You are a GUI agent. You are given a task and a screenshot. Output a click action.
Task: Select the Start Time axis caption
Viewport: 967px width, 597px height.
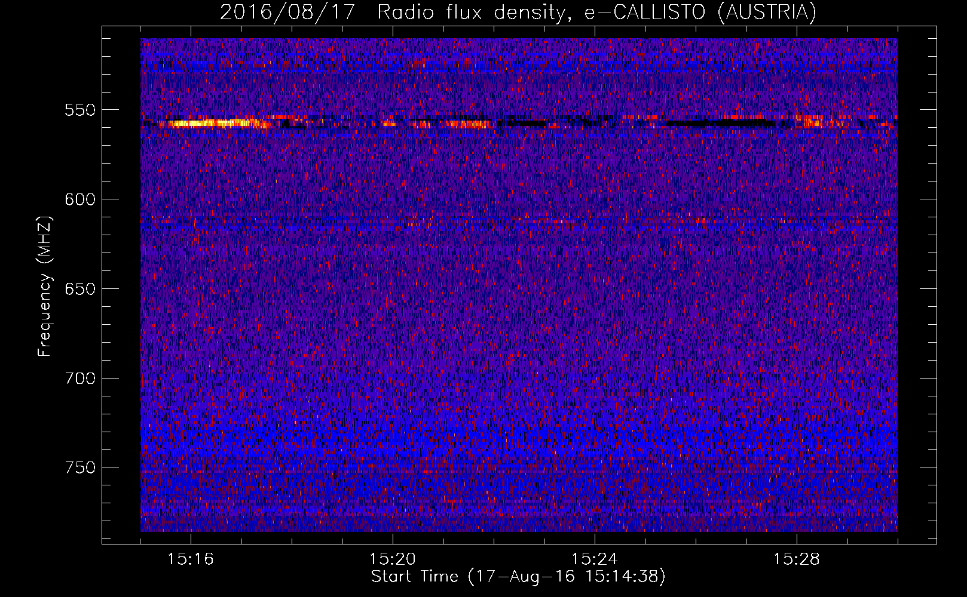518,577
